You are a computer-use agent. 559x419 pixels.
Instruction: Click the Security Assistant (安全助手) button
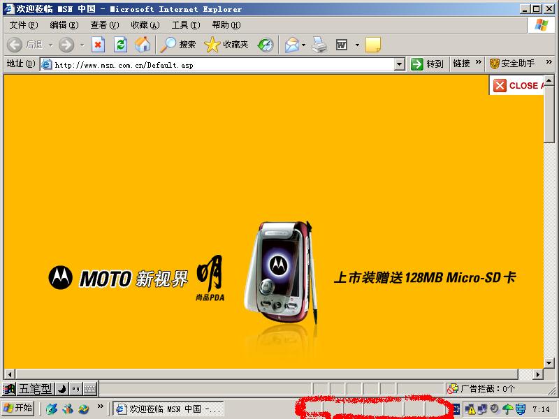(x=512, y=64)
